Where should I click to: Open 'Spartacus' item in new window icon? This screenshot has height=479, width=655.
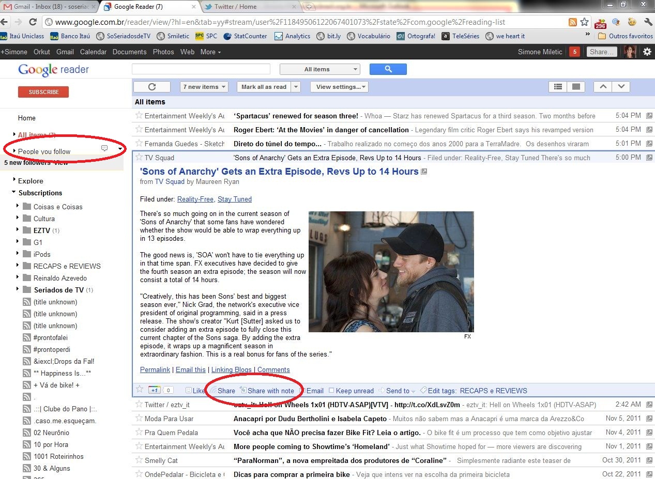pyautogui.click(x=649, y=116)
